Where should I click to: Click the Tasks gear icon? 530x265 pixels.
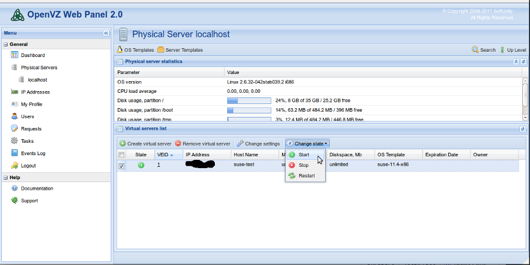(x=14, y=140)
